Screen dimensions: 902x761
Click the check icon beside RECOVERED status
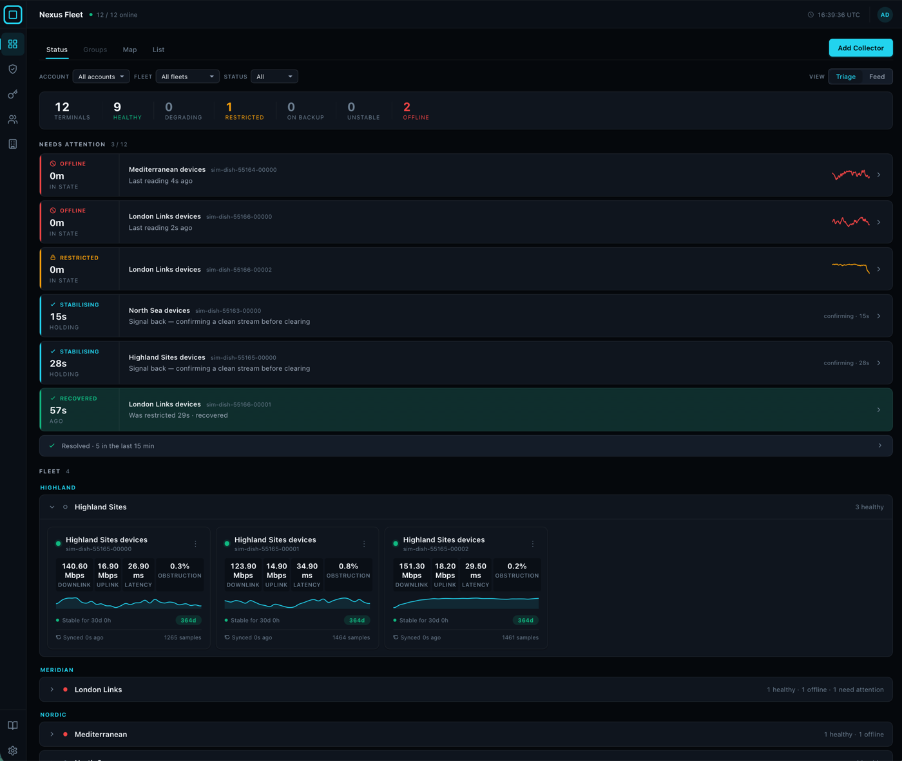pos(53,399)
